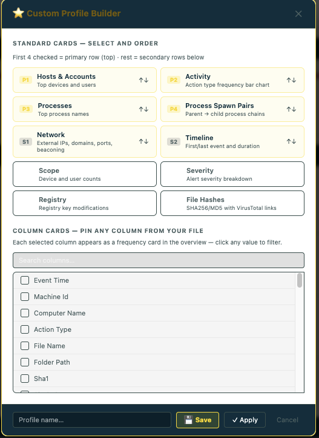Apply the profile without saving
Image resolution: width=319 pixels, height=438 pixels.
(x=245, y=420)
